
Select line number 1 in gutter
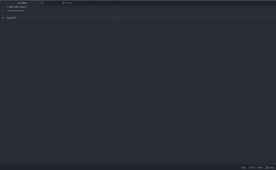2,7
